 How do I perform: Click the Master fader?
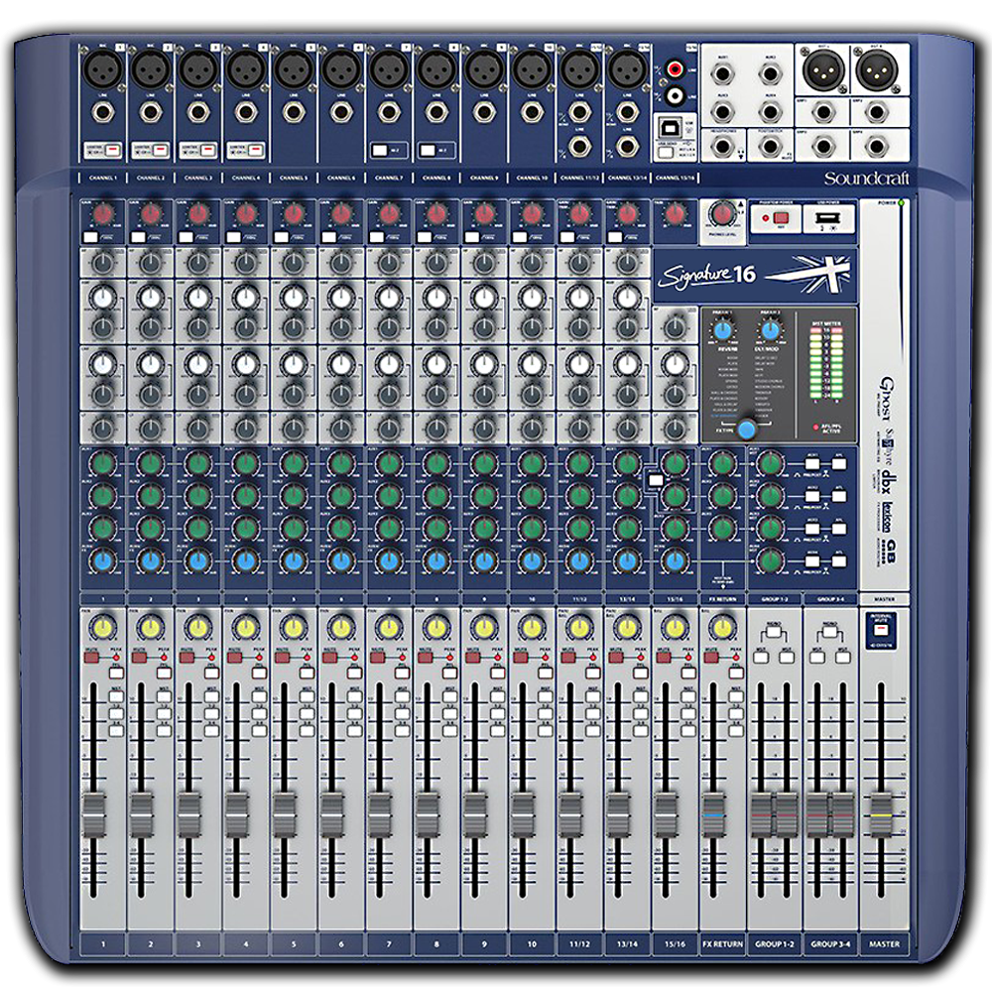point(881,814)
